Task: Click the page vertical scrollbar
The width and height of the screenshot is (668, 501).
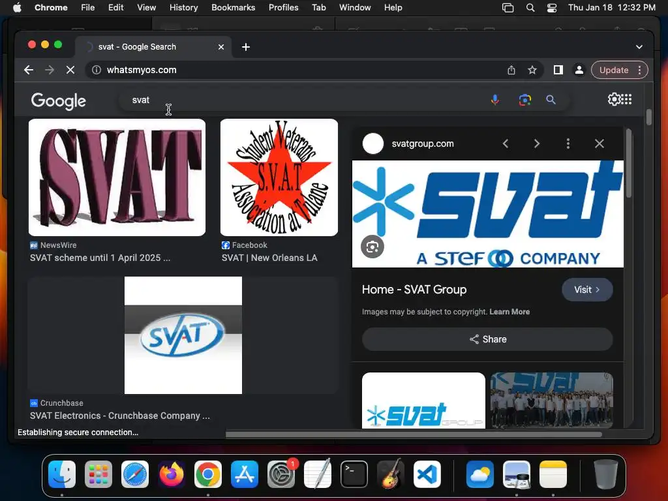Action: click(x=649, y=117)
